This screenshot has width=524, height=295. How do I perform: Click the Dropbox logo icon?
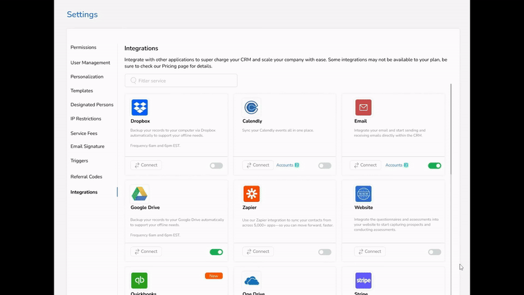tap(140, 108)
